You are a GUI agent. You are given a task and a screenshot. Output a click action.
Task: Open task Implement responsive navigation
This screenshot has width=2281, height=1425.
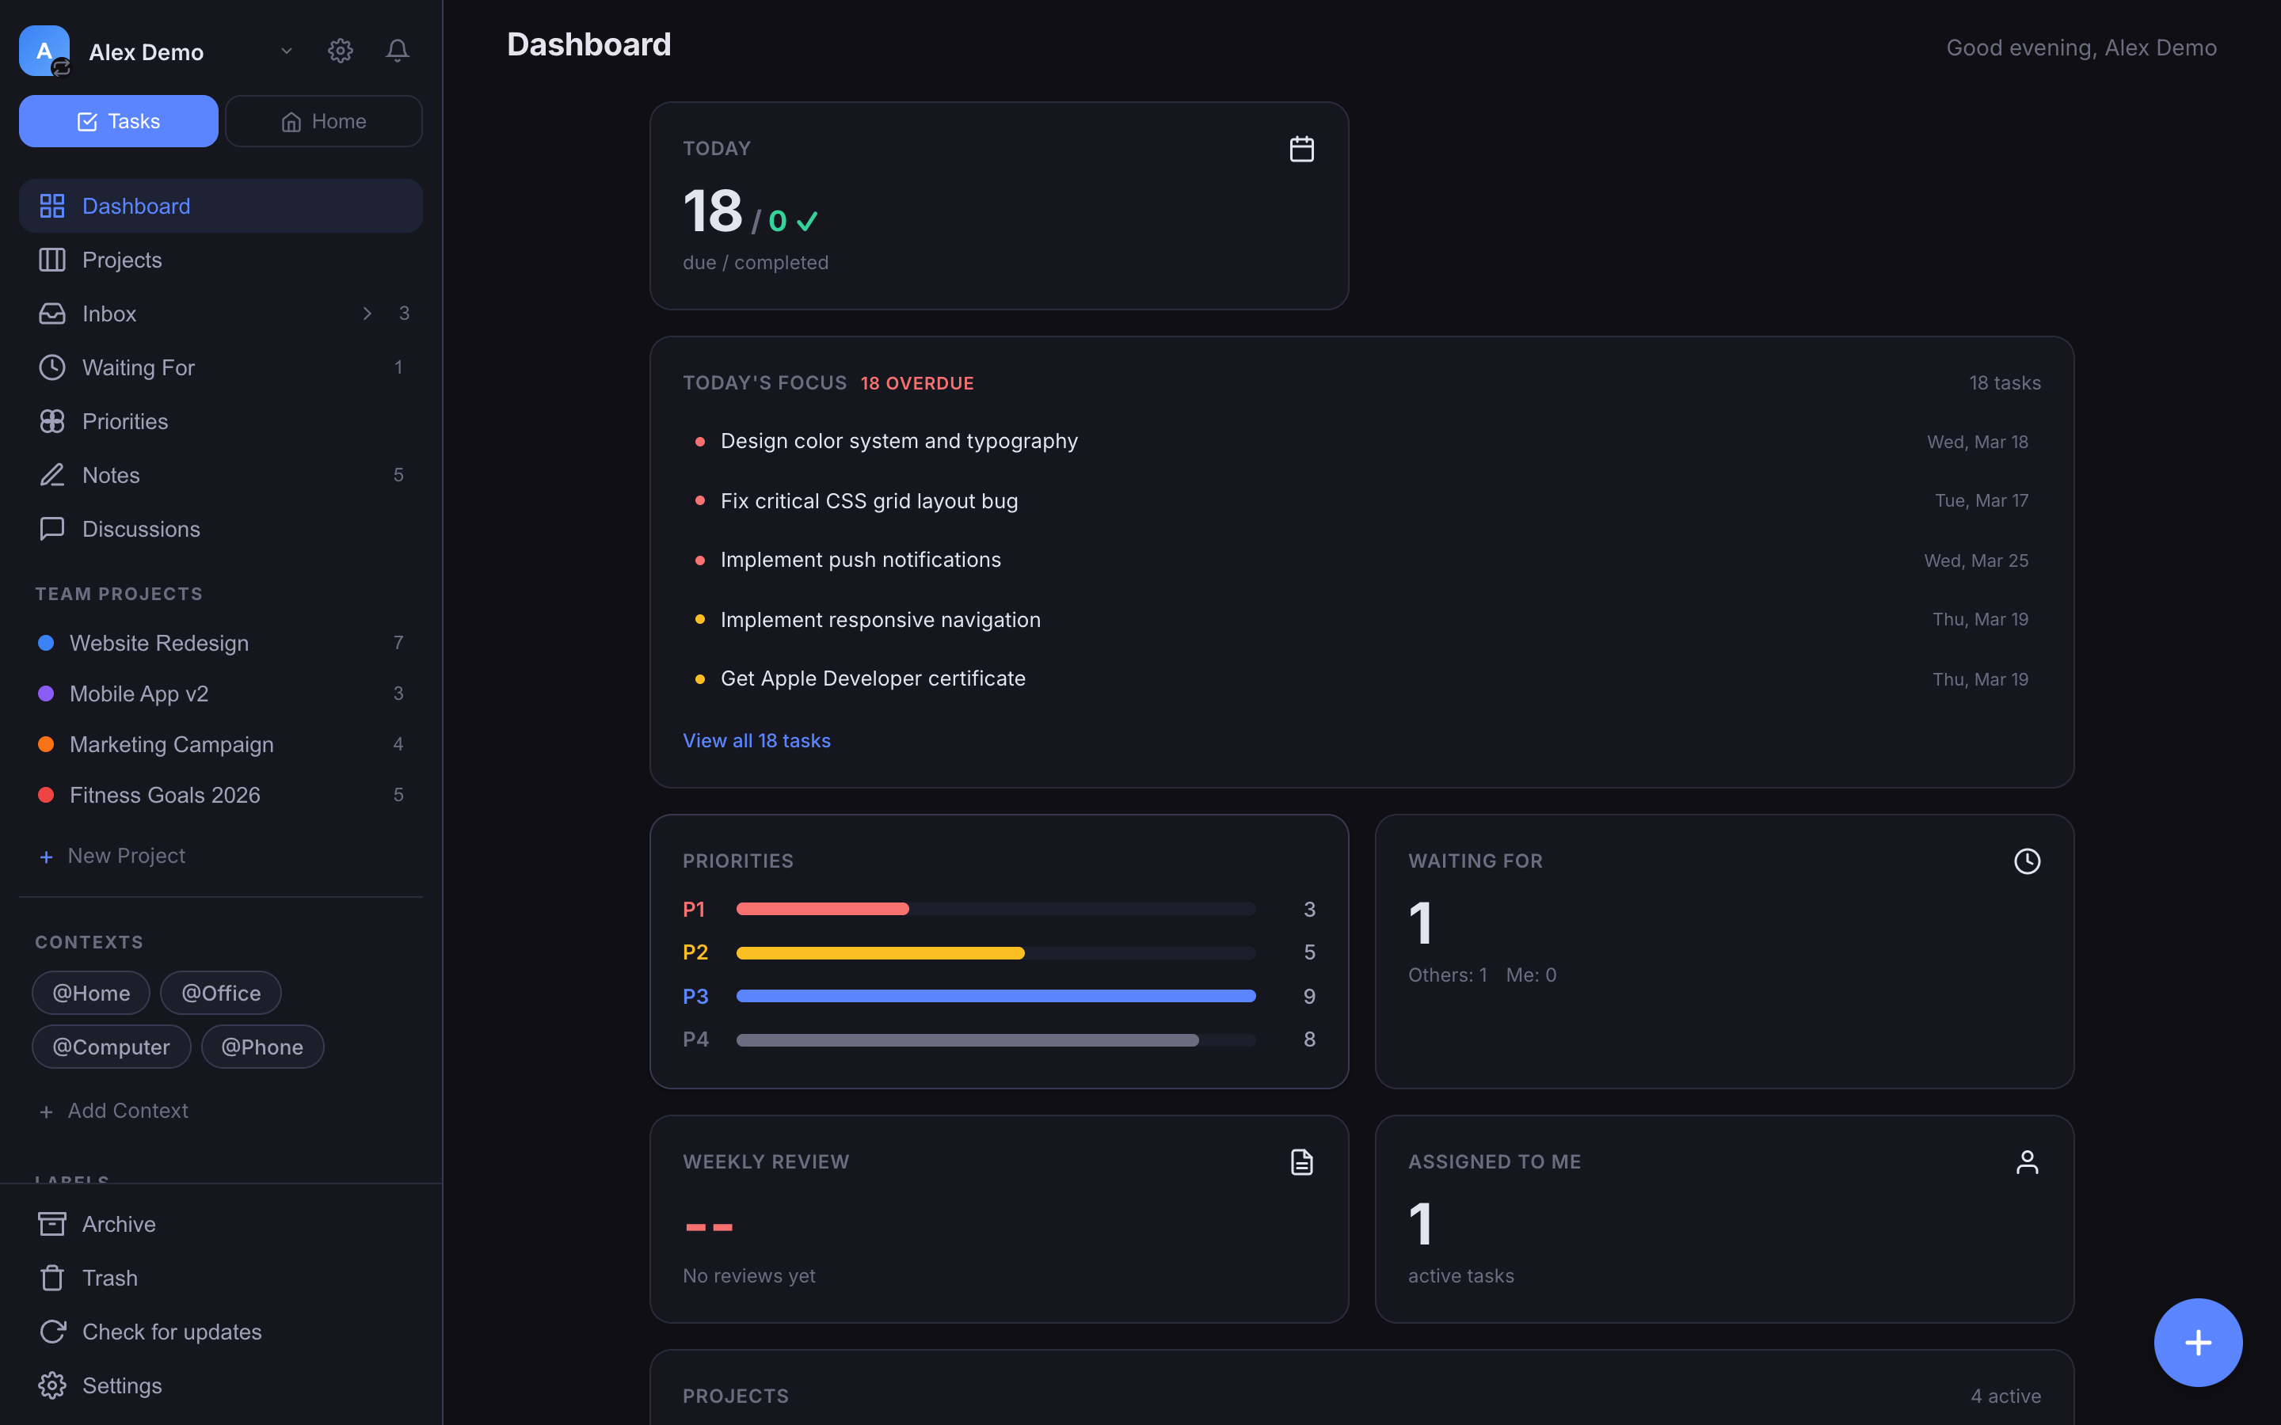(x=1361, y=619)
